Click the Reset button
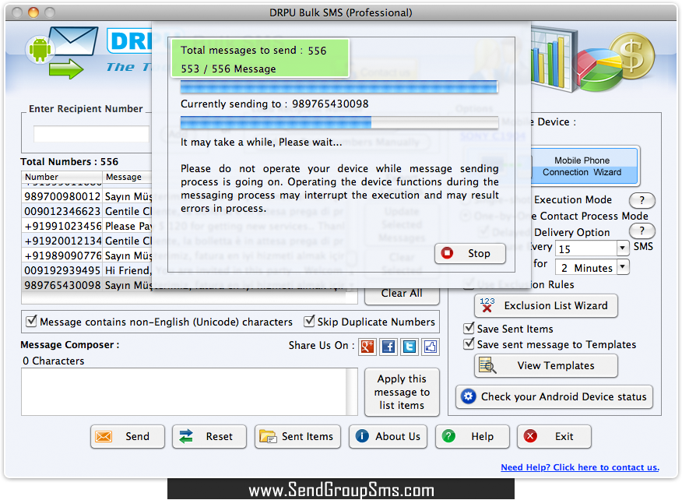 (x=209, y=436)
